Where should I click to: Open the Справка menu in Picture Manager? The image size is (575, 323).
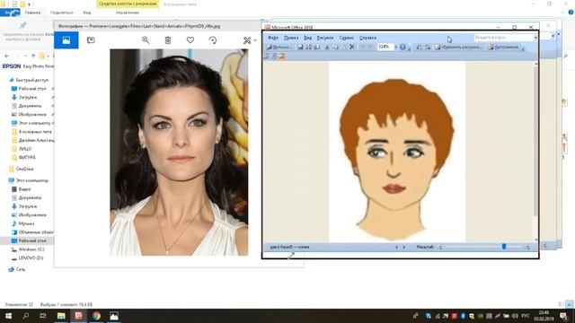[x=367, y=38]
